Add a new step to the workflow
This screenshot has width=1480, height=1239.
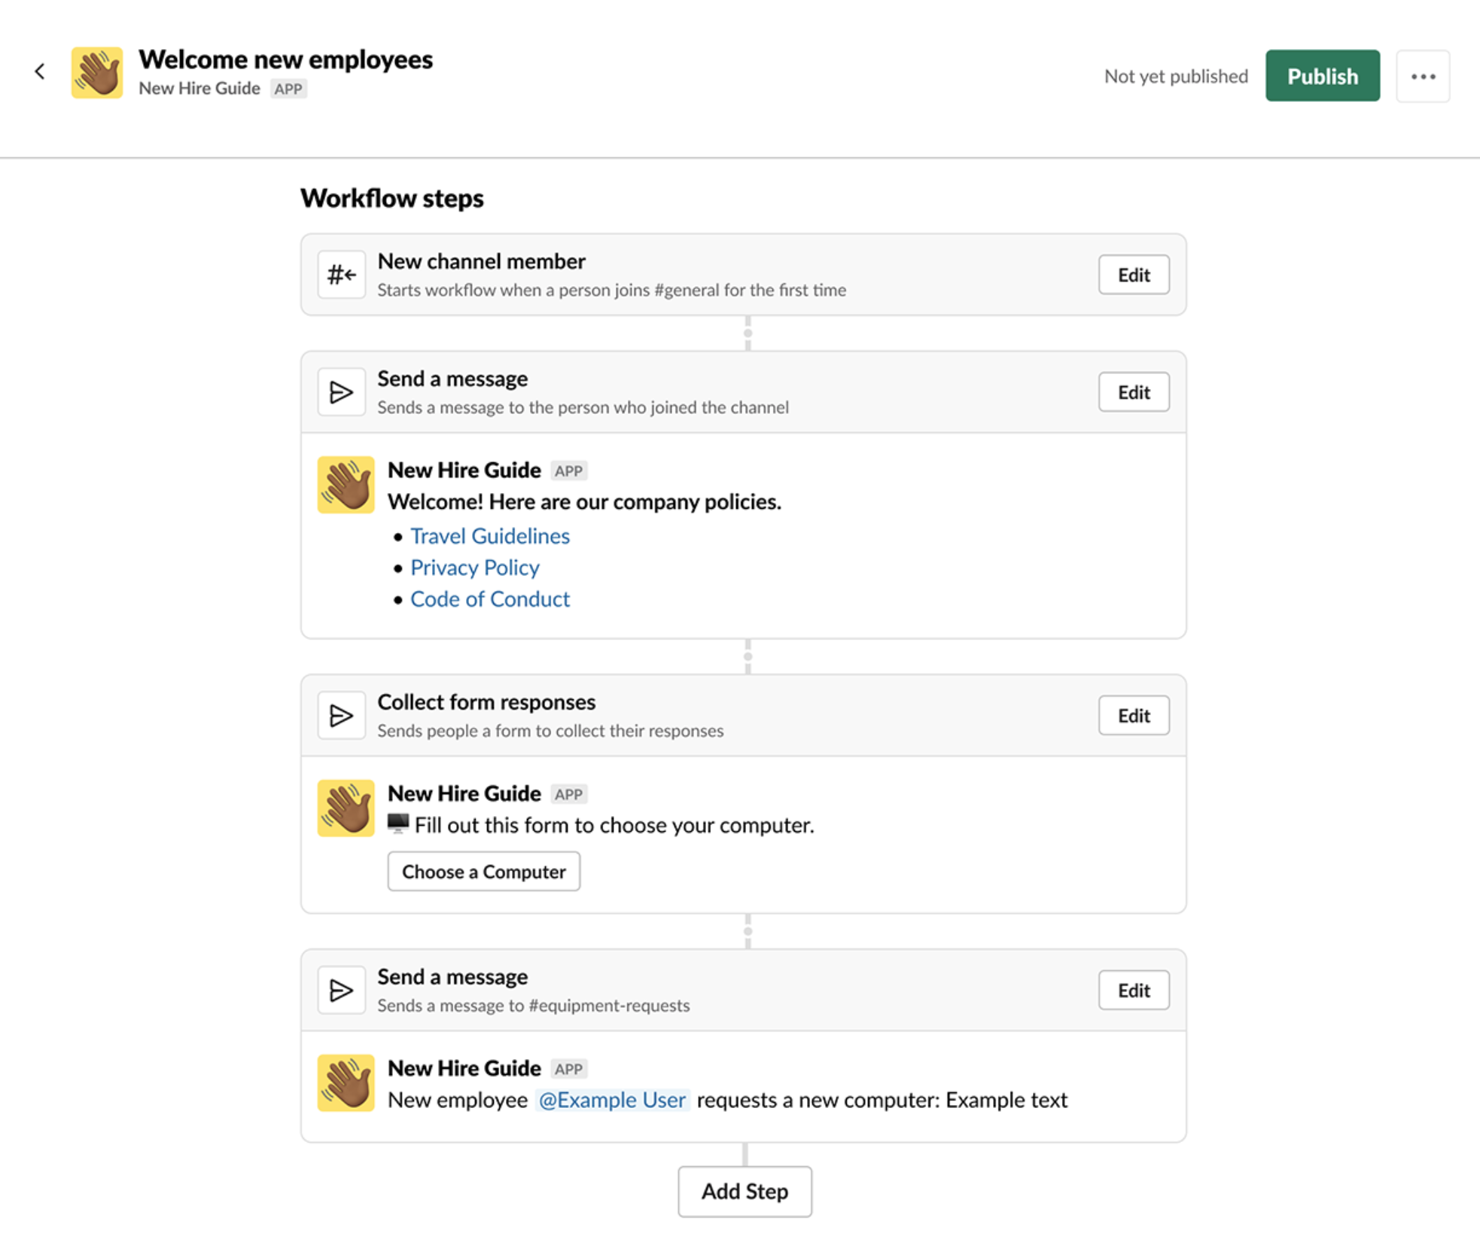(745, 1192)
